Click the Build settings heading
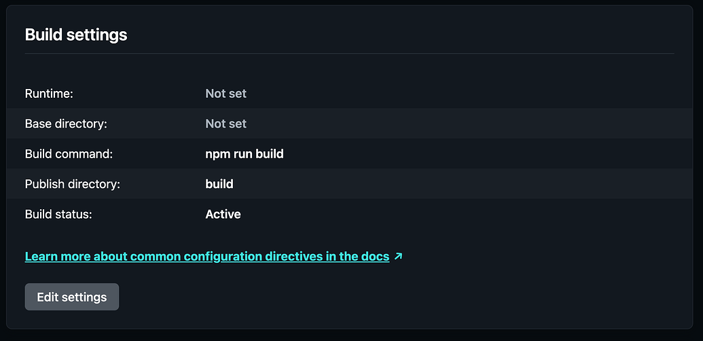703x341 pixels. [x=76, y=35]
